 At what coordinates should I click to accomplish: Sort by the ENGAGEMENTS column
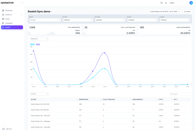[x=145, y=99]
